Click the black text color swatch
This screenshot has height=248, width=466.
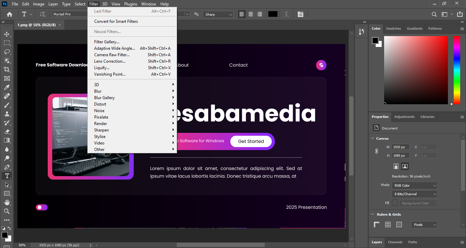[x=273, y=14]
